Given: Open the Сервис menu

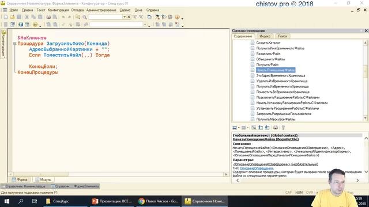Looking at the screenshot, I should 125,10.
